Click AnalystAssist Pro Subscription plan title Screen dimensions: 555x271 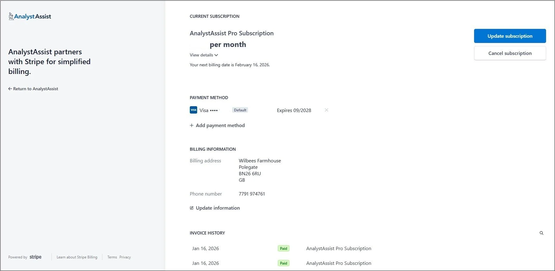[232, 33]
